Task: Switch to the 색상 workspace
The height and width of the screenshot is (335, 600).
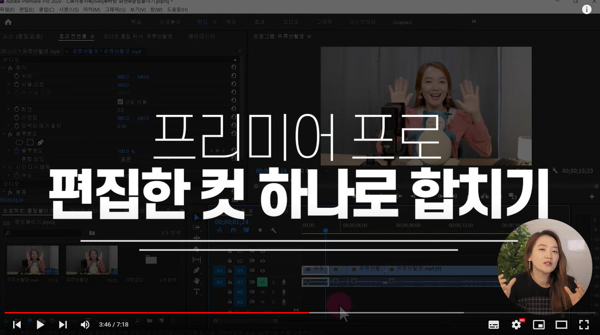Action: (230, 22)
